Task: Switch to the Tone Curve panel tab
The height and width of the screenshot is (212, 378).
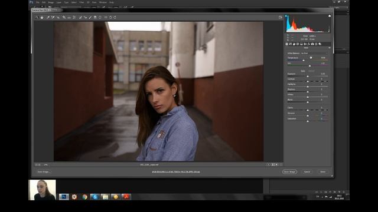Action: coord(291,44)
